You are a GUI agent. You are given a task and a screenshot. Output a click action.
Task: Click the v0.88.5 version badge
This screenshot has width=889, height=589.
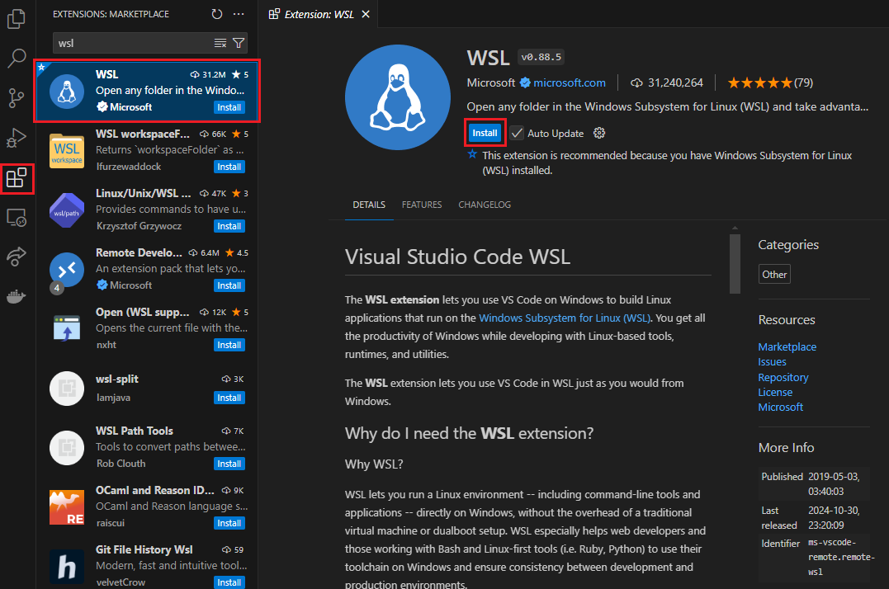541,57
